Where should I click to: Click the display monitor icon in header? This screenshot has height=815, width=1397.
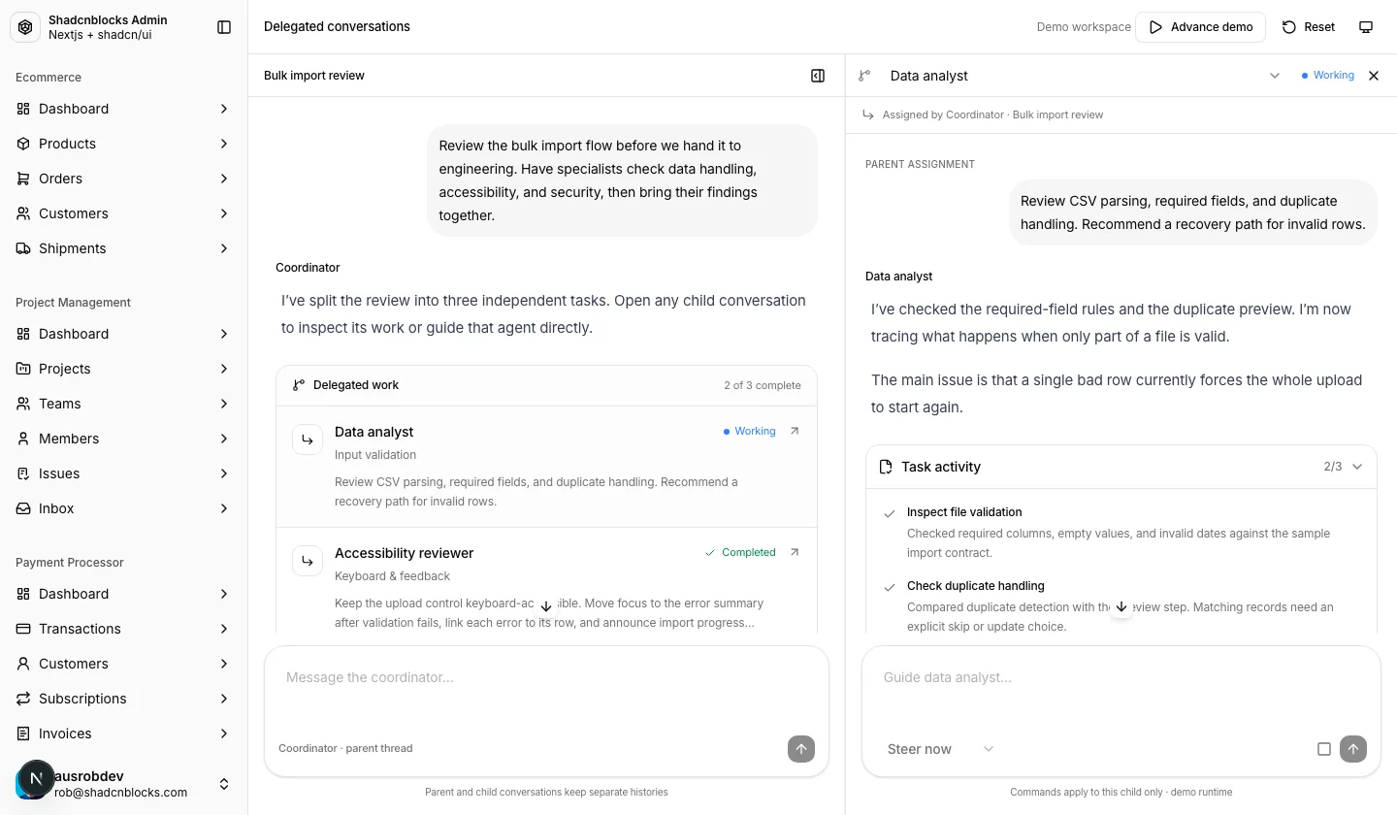1366,27
